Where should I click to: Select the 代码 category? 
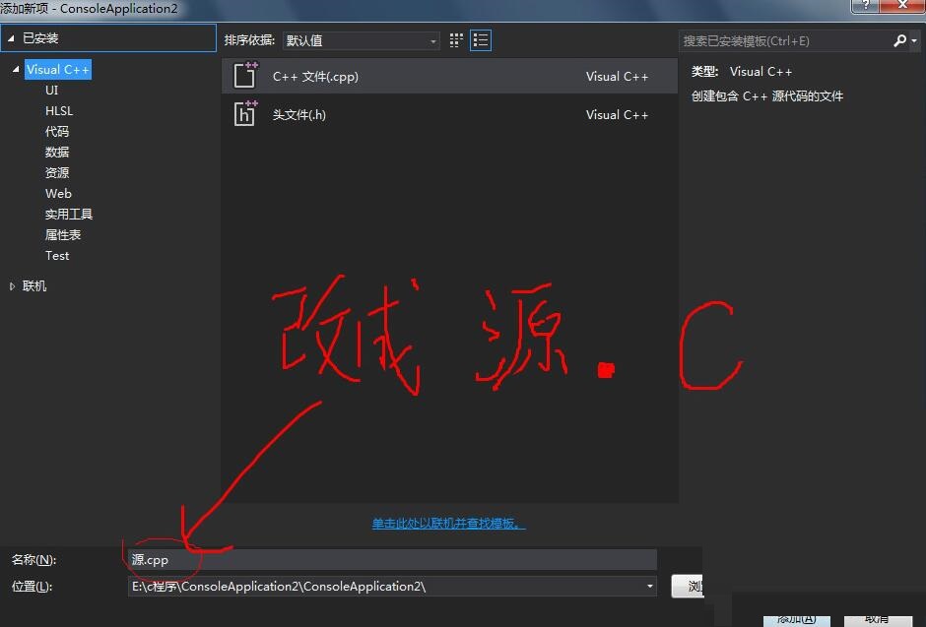[x=57, y=132]
